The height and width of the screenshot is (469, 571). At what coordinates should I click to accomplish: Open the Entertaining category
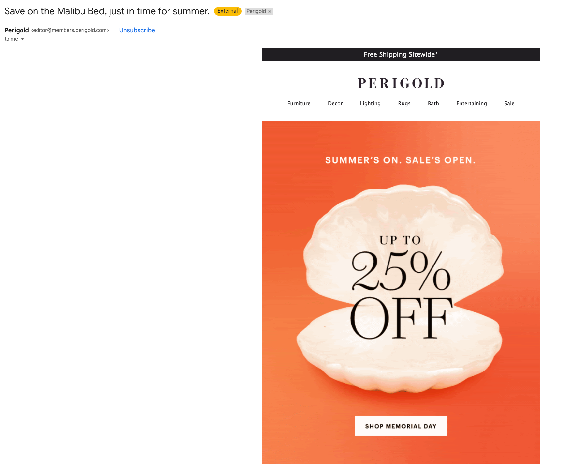pyautogui.click(x=471, y=103)
